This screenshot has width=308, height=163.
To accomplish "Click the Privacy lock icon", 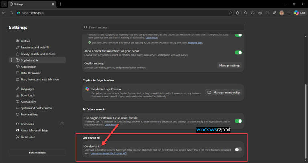I will coord(18,54).
